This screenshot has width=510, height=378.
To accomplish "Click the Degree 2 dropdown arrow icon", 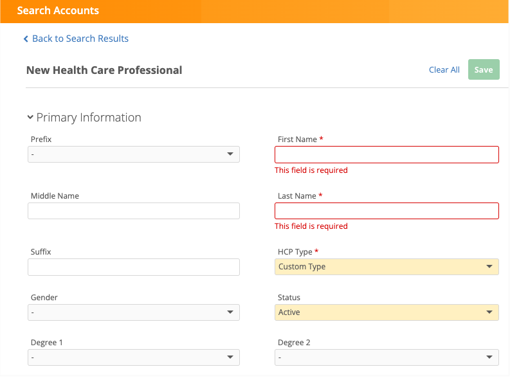I will tap(489, 357).
